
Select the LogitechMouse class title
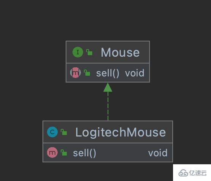coord(121,132)
